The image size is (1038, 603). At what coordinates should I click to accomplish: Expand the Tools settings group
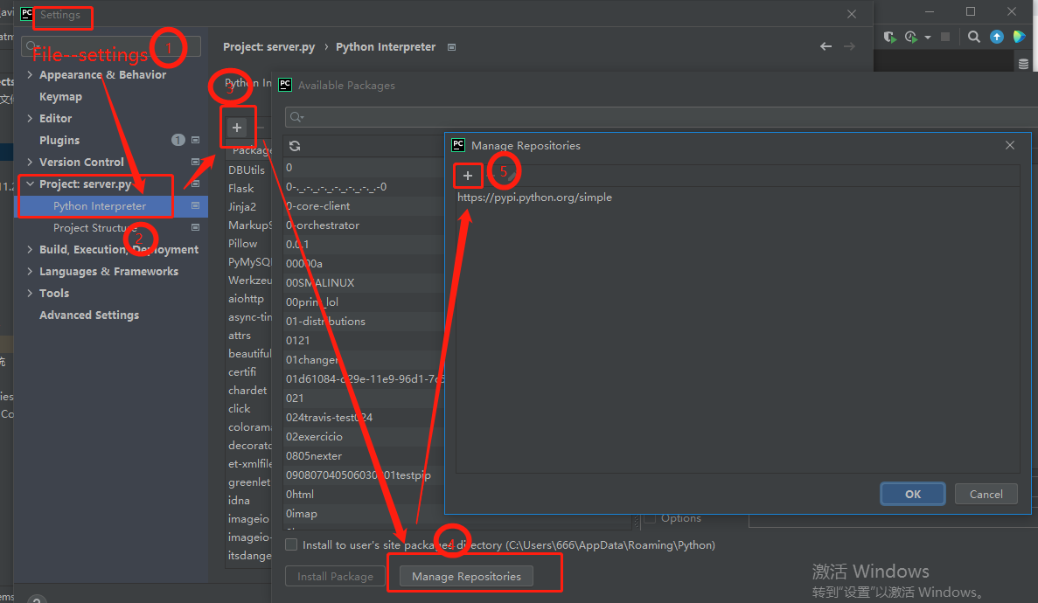pos(30,294)
